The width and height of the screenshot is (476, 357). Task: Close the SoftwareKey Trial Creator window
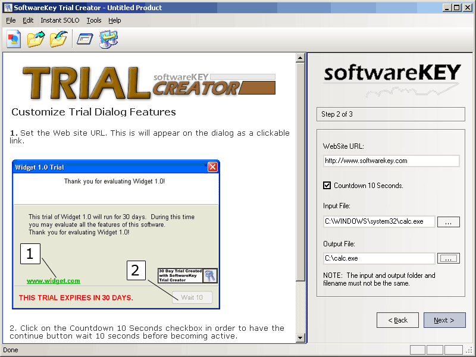pos(468,8)
